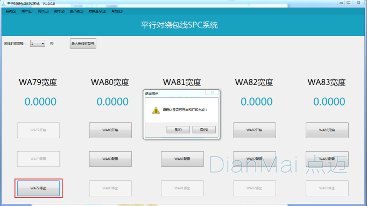Open the 帮助(H) menu
This screenshot has height=206, width=367.
tap(117, 11)
